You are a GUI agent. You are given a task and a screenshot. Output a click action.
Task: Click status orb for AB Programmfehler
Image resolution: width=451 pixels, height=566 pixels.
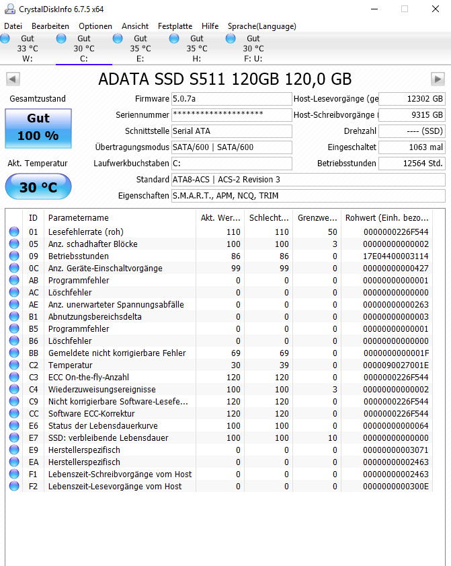coord(14,280)
